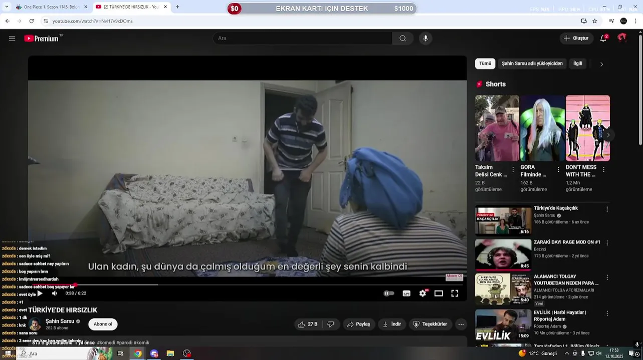Download video with İndir button
Image resolution: width=643 pixels, height=360 pixels.
[x=392, y=324]
